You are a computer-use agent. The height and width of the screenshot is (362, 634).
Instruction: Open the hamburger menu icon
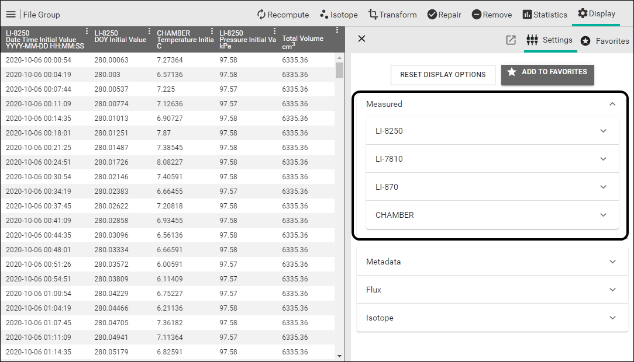(11, 15)
